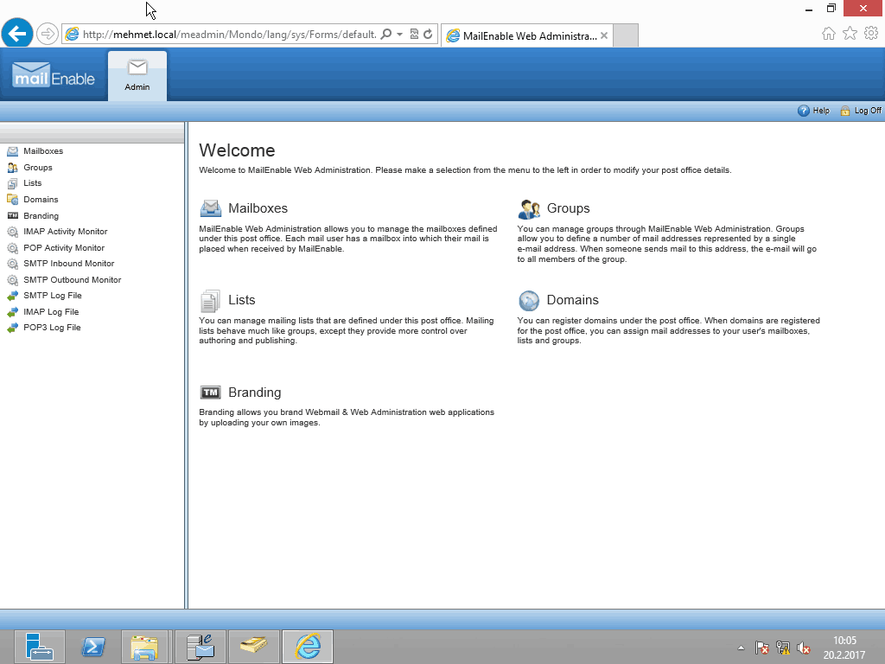Click the SMTP Inbound Monitor gear icon
The width and height of the screenshot is (885, 664).
pos(12,264)
